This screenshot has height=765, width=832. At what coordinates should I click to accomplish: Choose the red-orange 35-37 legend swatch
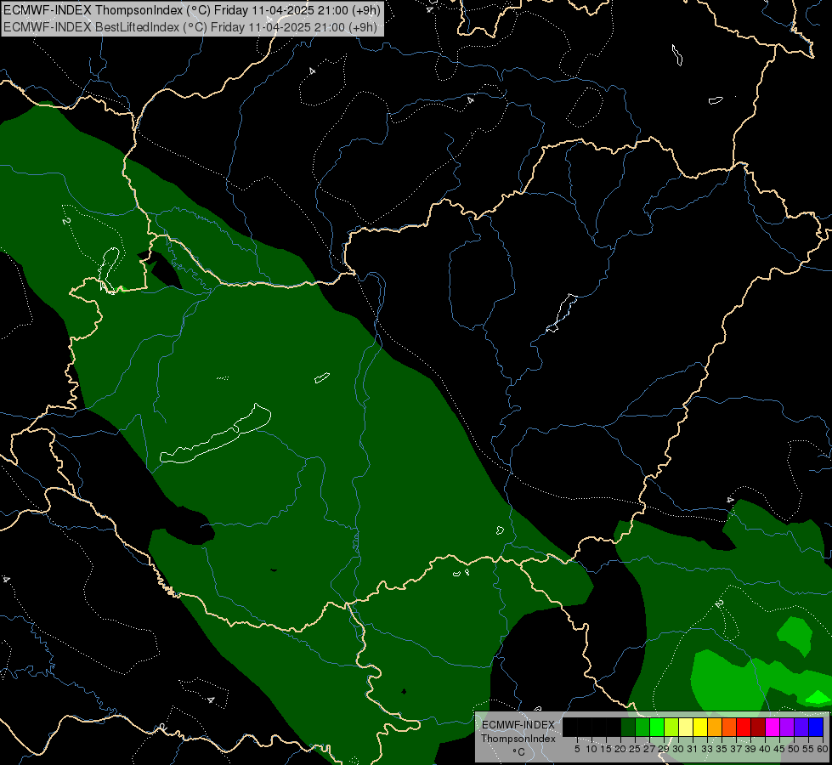pyautogui.click(x=729, y=728)
